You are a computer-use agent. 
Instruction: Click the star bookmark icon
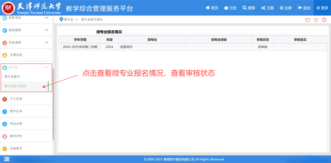pos(316,20)
